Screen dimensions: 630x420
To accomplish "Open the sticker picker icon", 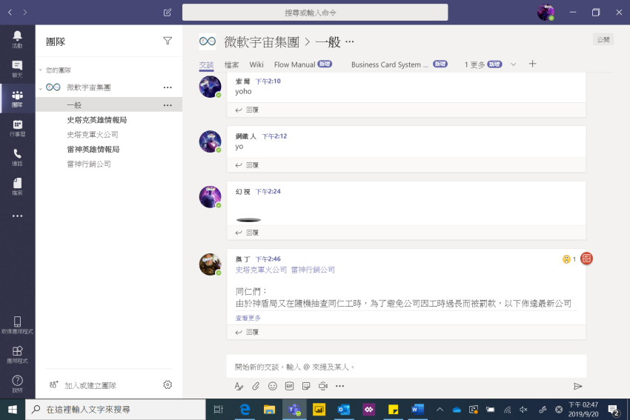I will 306,386.
